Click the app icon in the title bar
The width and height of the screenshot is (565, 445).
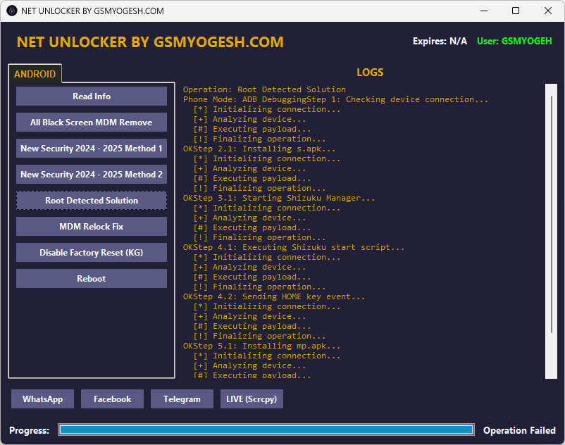11,11
